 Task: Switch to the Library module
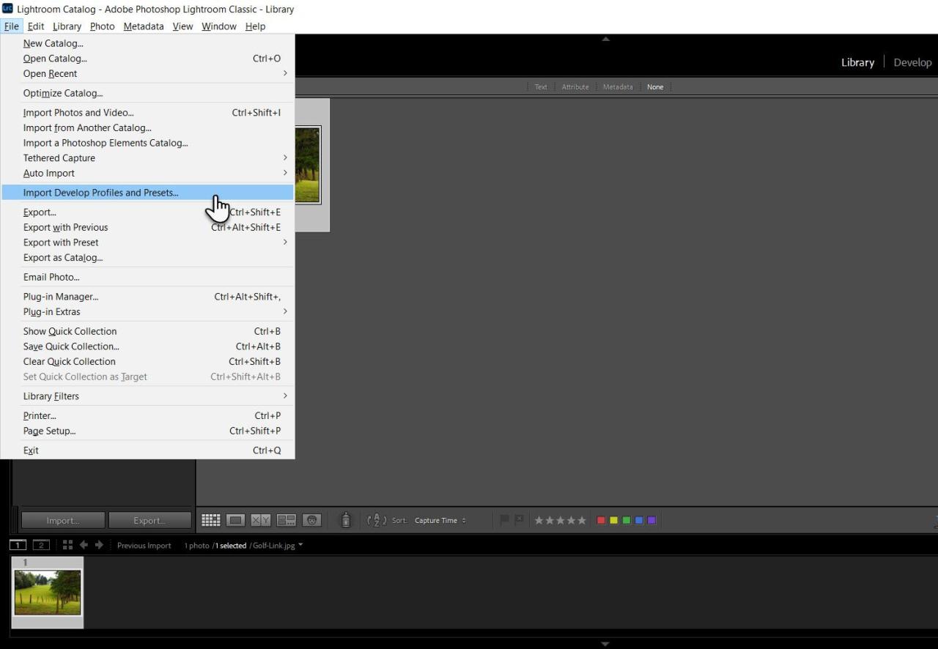857,62
